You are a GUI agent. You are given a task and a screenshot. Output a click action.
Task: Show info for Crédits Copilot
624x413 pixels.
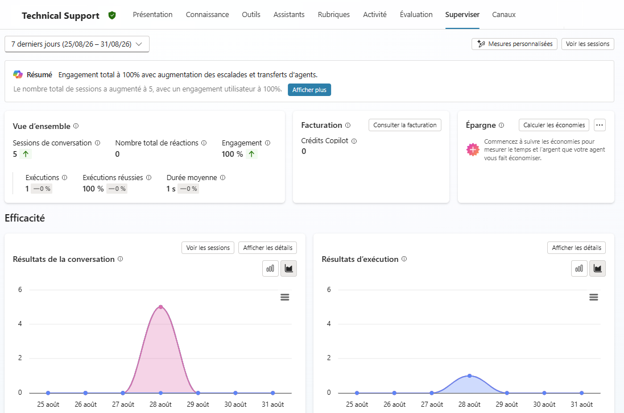[x=354, y=141]
